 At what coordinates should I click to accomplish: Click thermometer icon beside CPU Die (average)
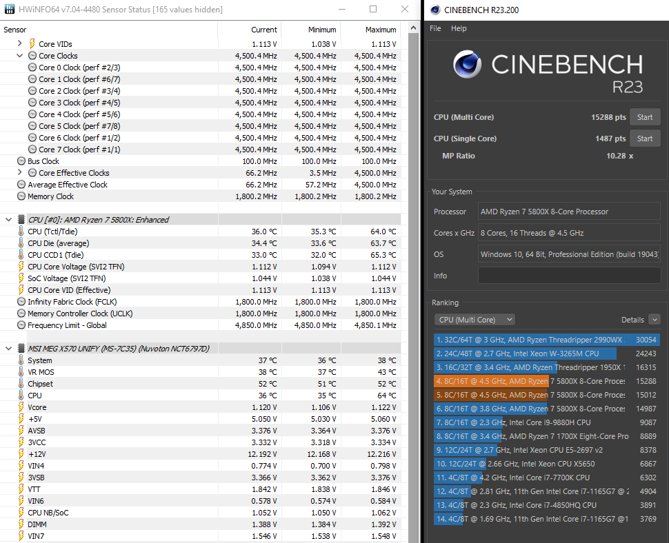(21, 243)
